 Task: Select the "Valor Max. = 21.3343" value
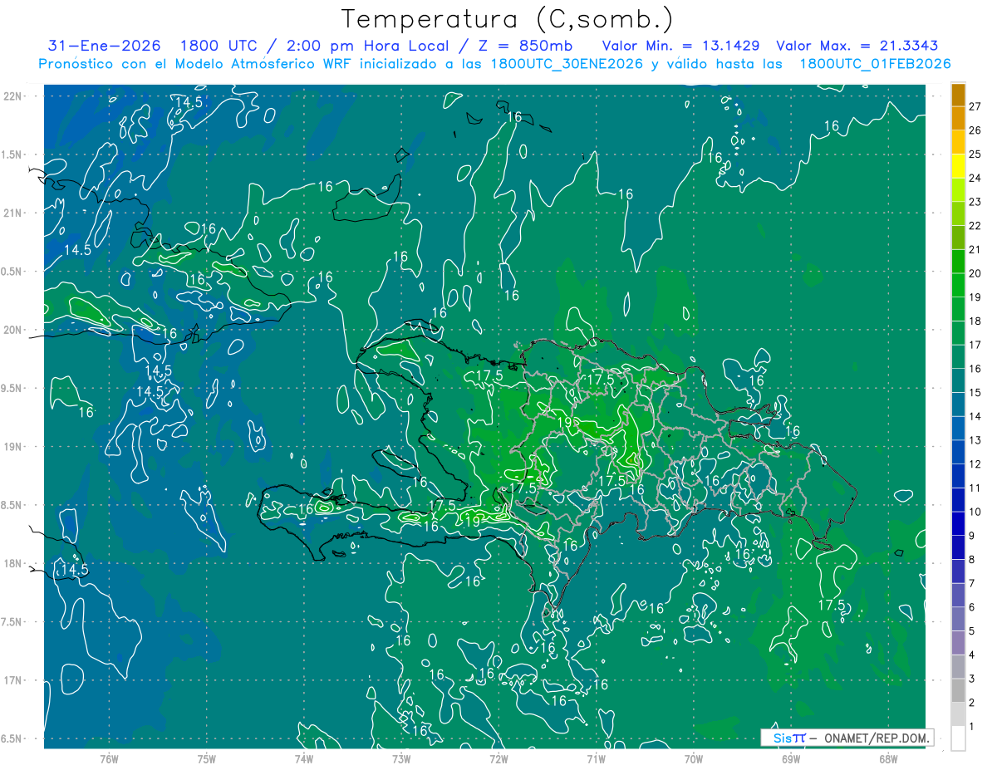click(857, 46)
